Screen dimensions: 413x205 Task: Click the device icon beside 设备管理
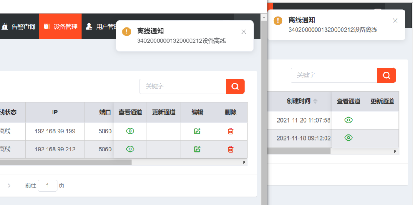pos(47,26)
